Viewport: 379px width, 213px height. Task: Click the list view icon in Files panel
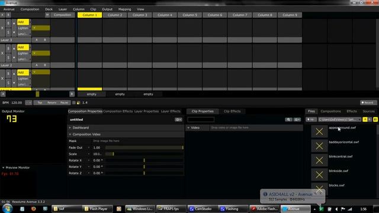pyautogui.click(x=375, y=120)
